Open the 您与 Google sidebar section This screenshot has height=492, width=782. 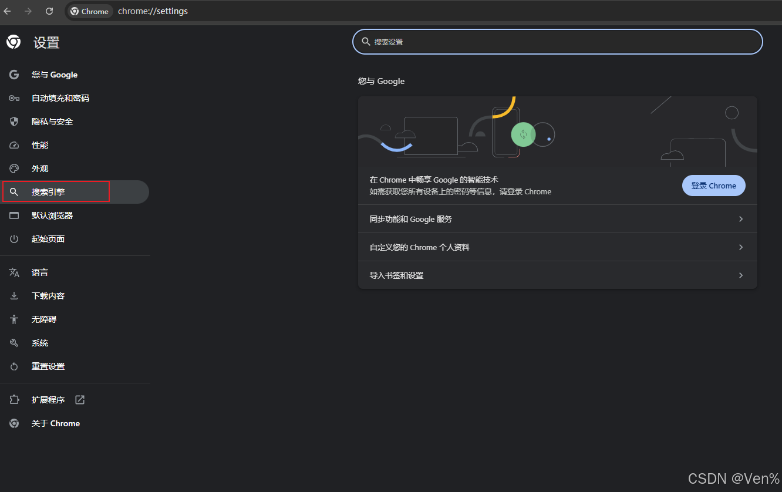coord(75,75)
